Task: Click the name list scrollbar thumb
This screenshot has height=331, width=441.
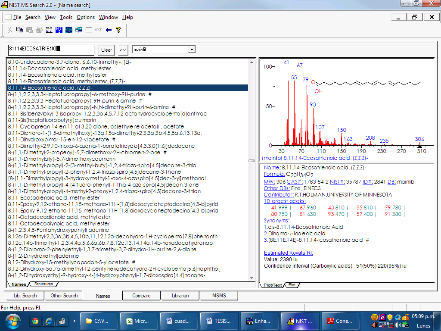Action: [252, 161]
